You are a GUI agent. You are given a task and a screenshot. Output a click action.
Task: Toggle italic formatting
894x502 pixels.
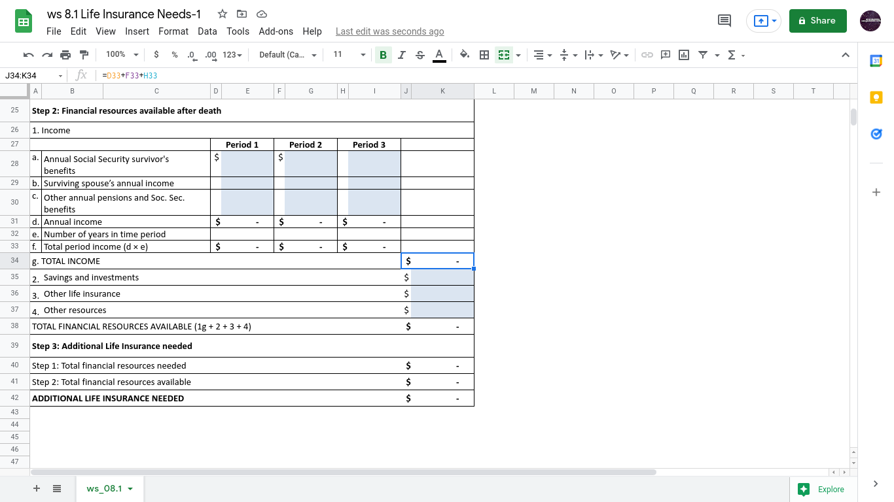click(x=401, y=55)
